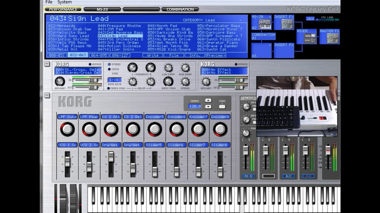Switch to the MS-20 tab
Viewport: 380px width, 213px height.
[x=102, y=9]
